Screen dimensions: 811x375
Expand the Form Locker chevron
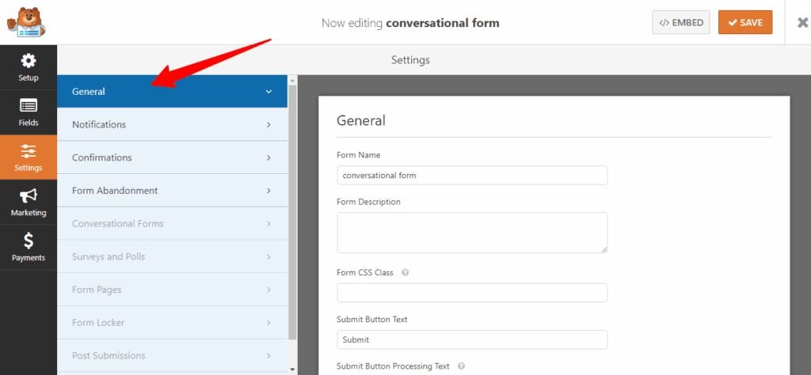(268, 323)
